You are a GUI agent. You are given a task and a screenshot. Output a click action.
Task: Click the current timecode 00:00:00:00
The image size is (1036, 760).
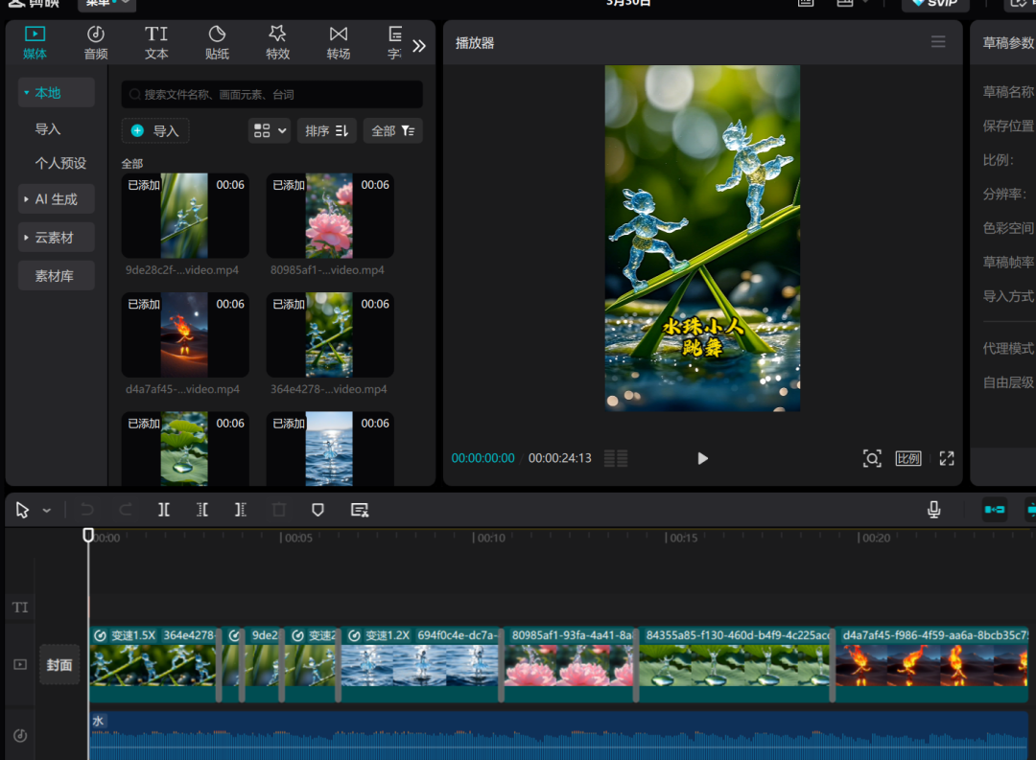[483, 458]
